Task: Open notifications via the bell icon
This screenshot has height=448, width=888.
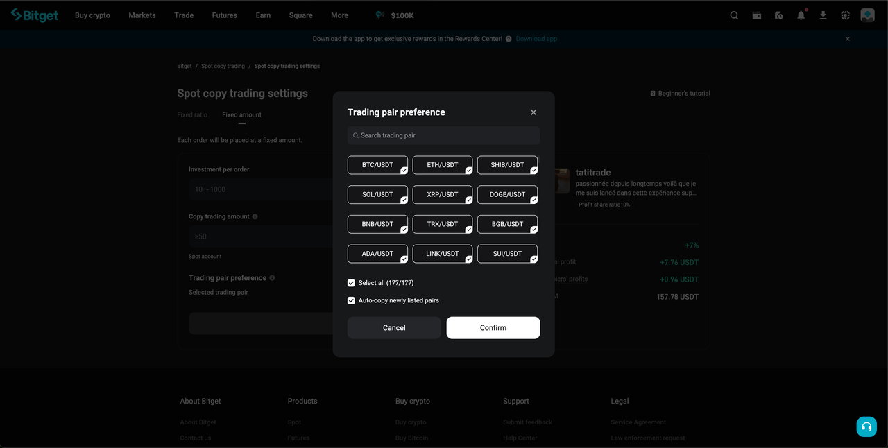Action: coord(801,15)
